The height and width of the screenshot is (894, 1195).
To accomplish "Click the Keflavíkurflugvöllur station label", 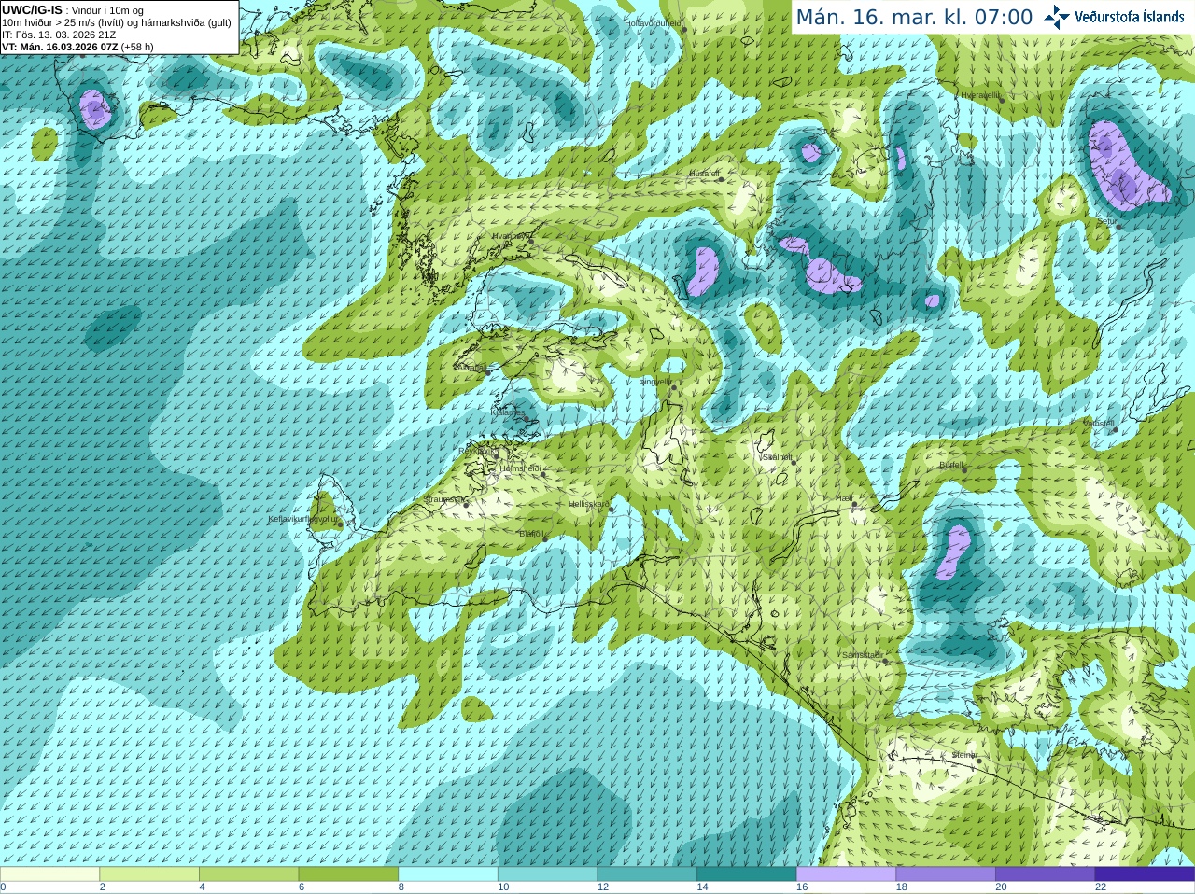I will click(x=303, y=519).
